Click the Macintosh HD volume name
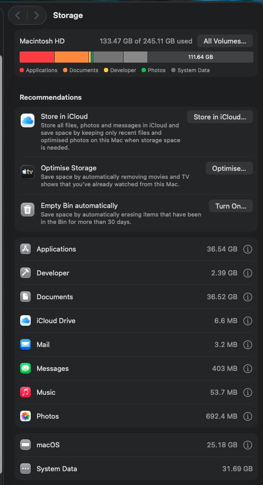 [x=42, y=41]
